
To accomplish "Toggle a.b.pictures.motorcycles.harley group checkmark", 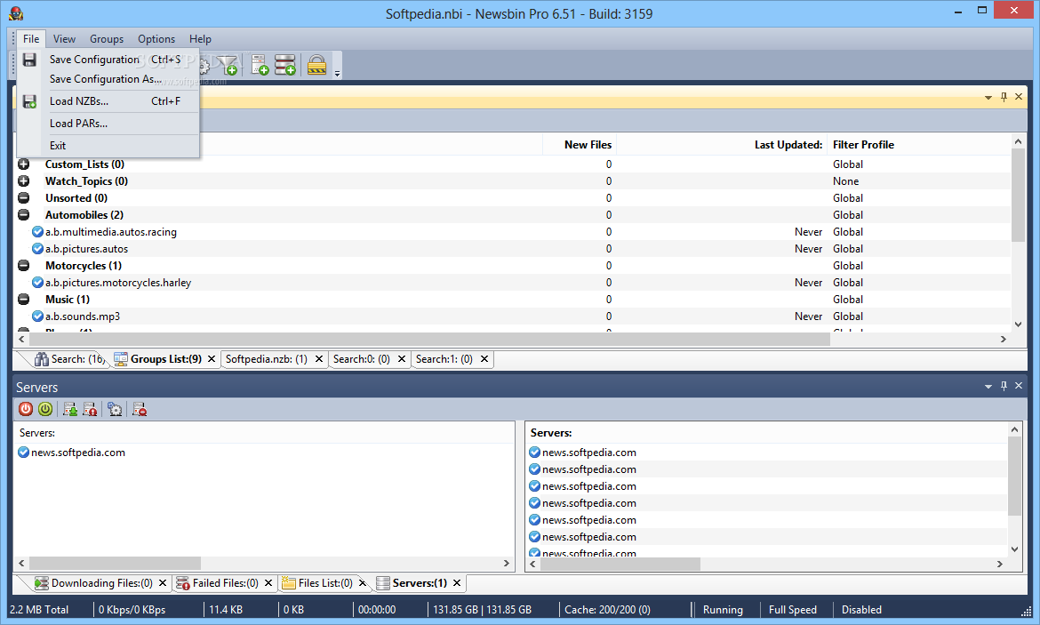I will [38, 283].
